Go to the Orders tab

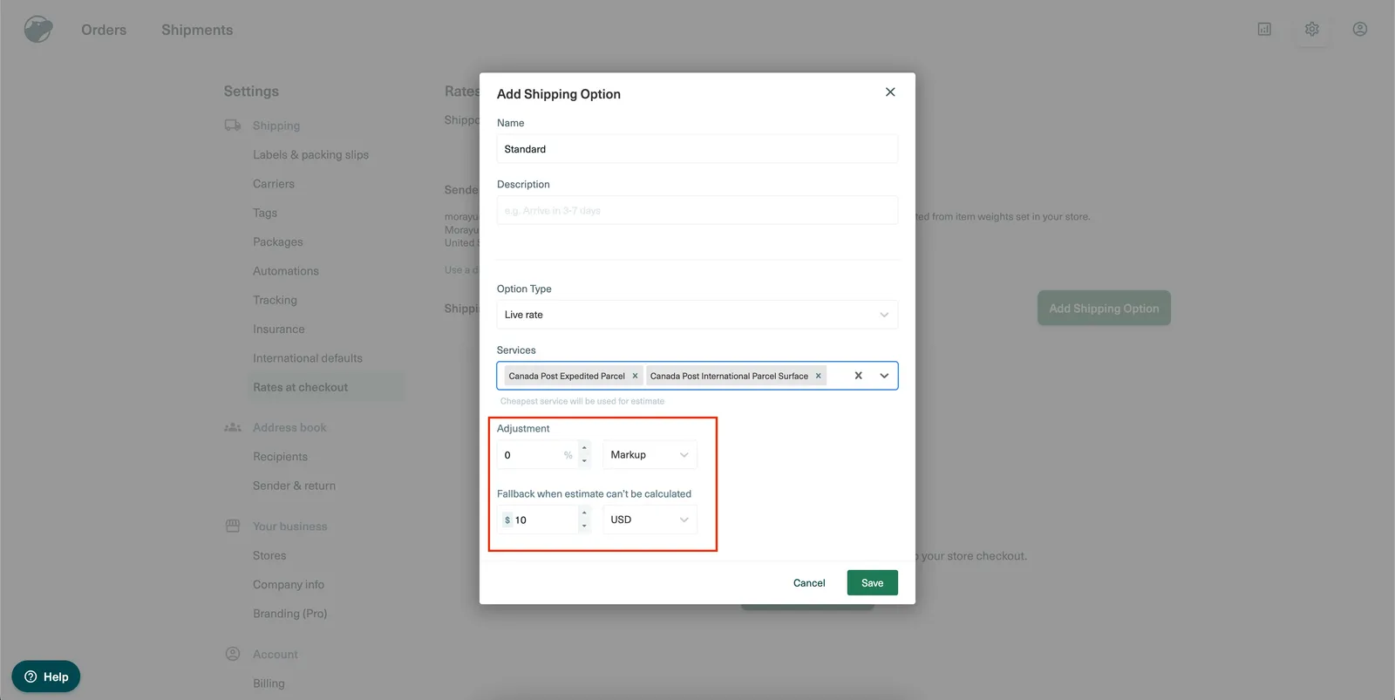[x=104, y=30]
